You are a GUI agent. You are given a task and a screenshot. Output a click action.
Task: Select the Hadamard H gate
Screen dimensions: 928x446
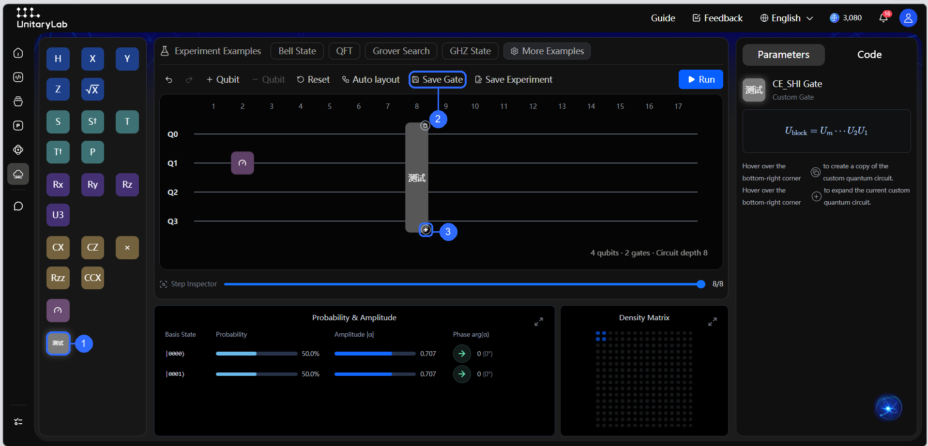tap(58, 59)
